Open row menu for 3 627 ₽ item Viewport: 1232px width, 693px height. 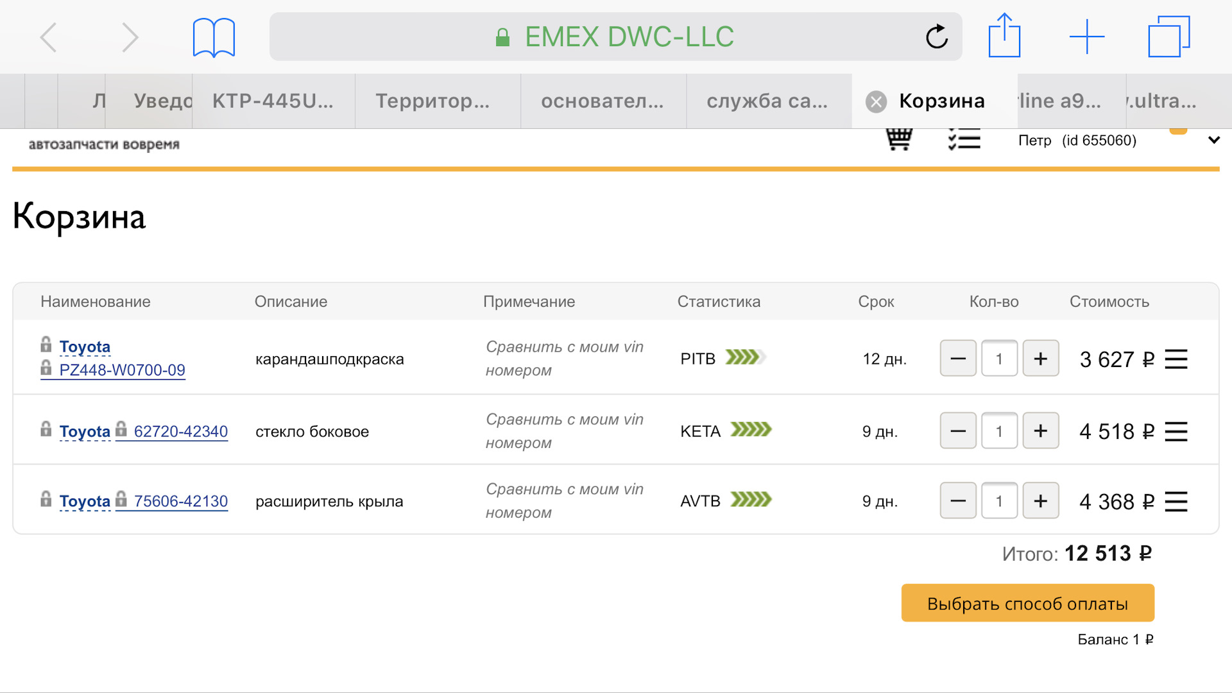coord(1176,359)
